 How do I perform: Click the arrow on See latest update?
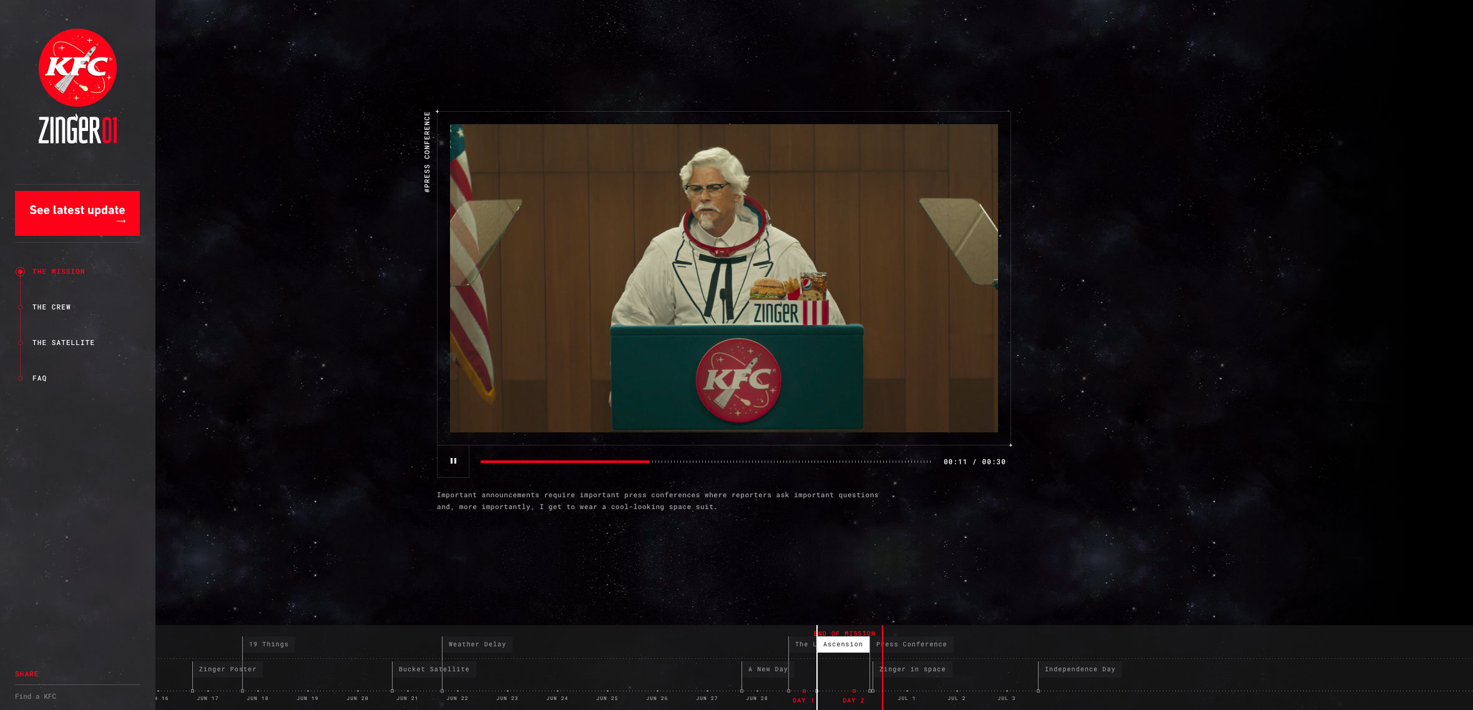pyautogui.click(x=121, y=221)
